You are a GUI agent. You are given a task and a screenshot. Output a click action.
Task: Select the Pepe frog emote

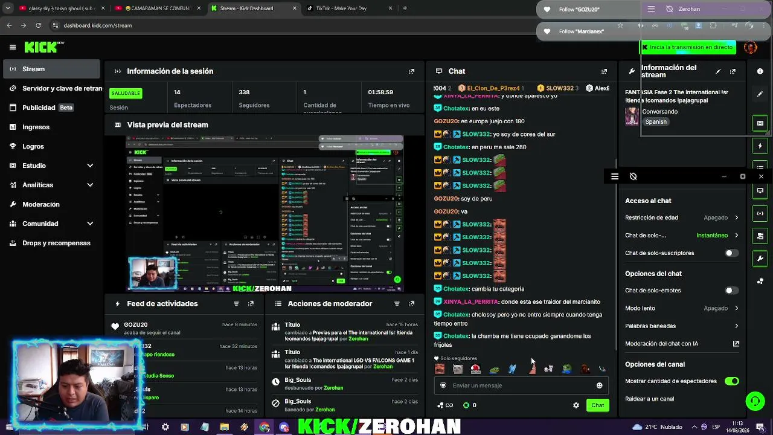pyautogui.click(x=566, y=369)
